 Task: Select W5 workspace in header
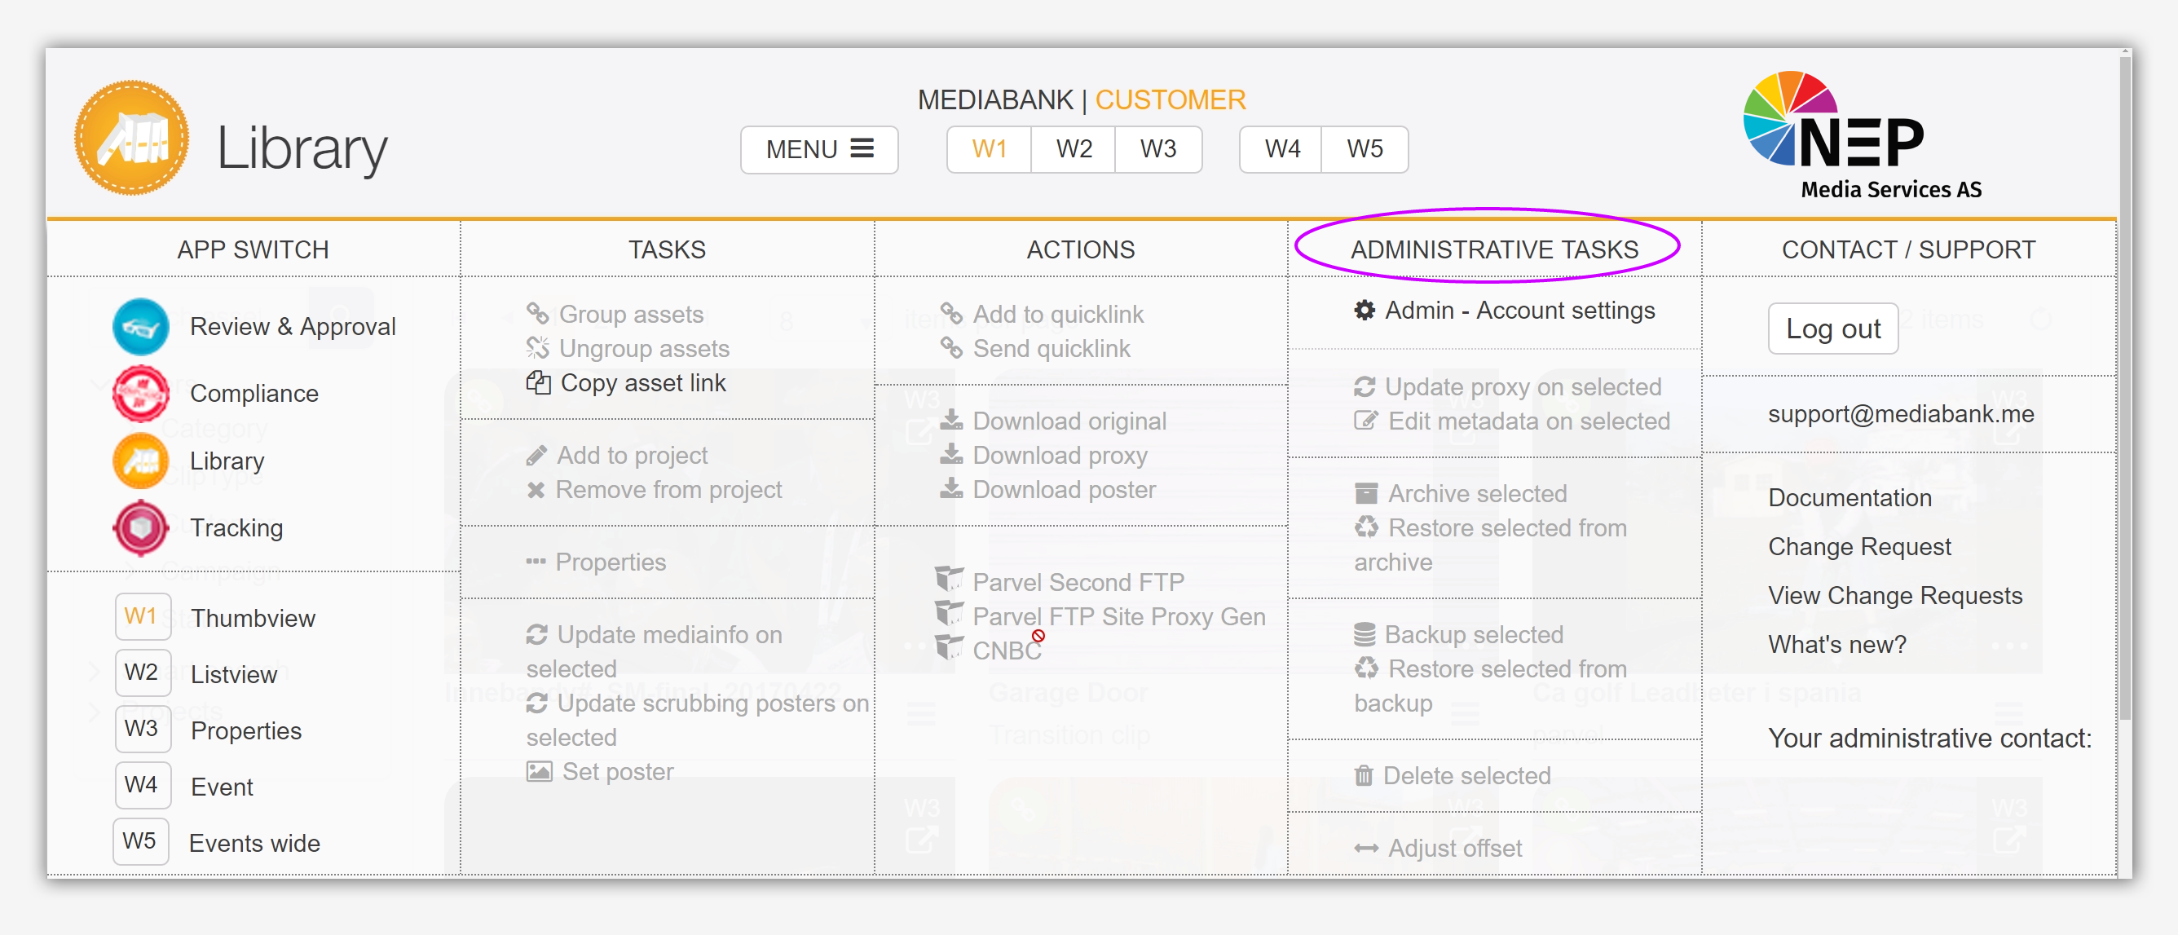coord(1364,150)
